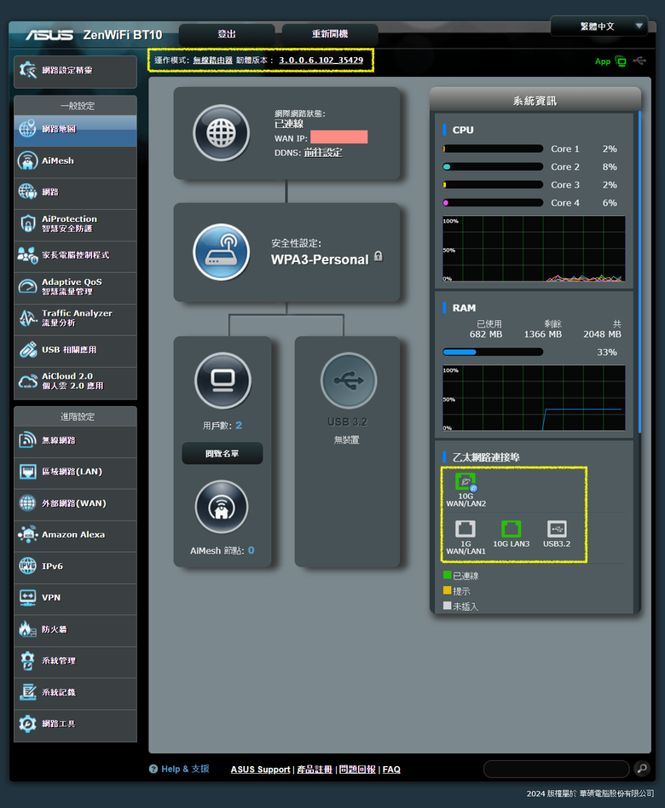Click the 外部網路(WAN) globe icon

point(28,503)
